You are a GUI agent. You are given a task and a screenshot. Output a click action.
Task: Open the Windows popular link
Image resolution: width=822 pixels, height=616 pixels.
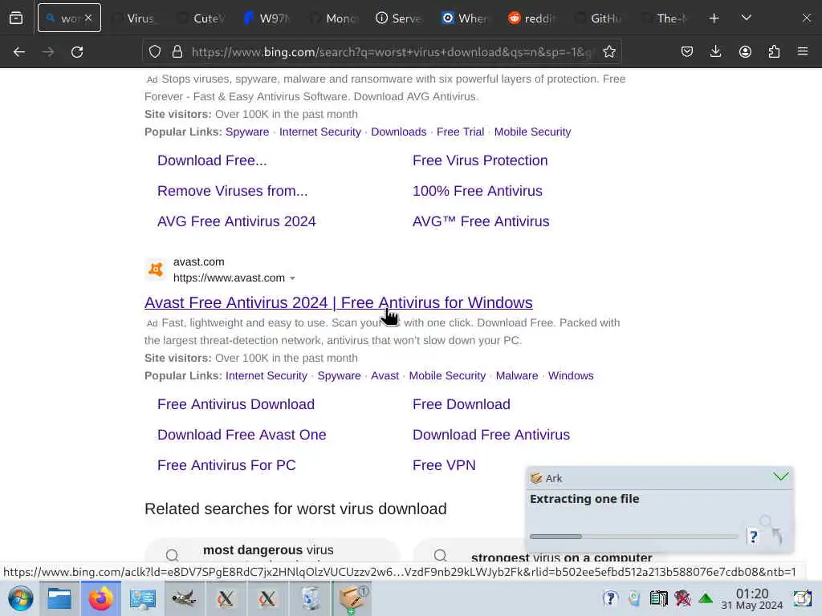point(571,375)
